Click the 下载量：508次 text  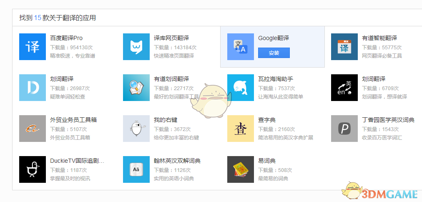tap(275, 170)
